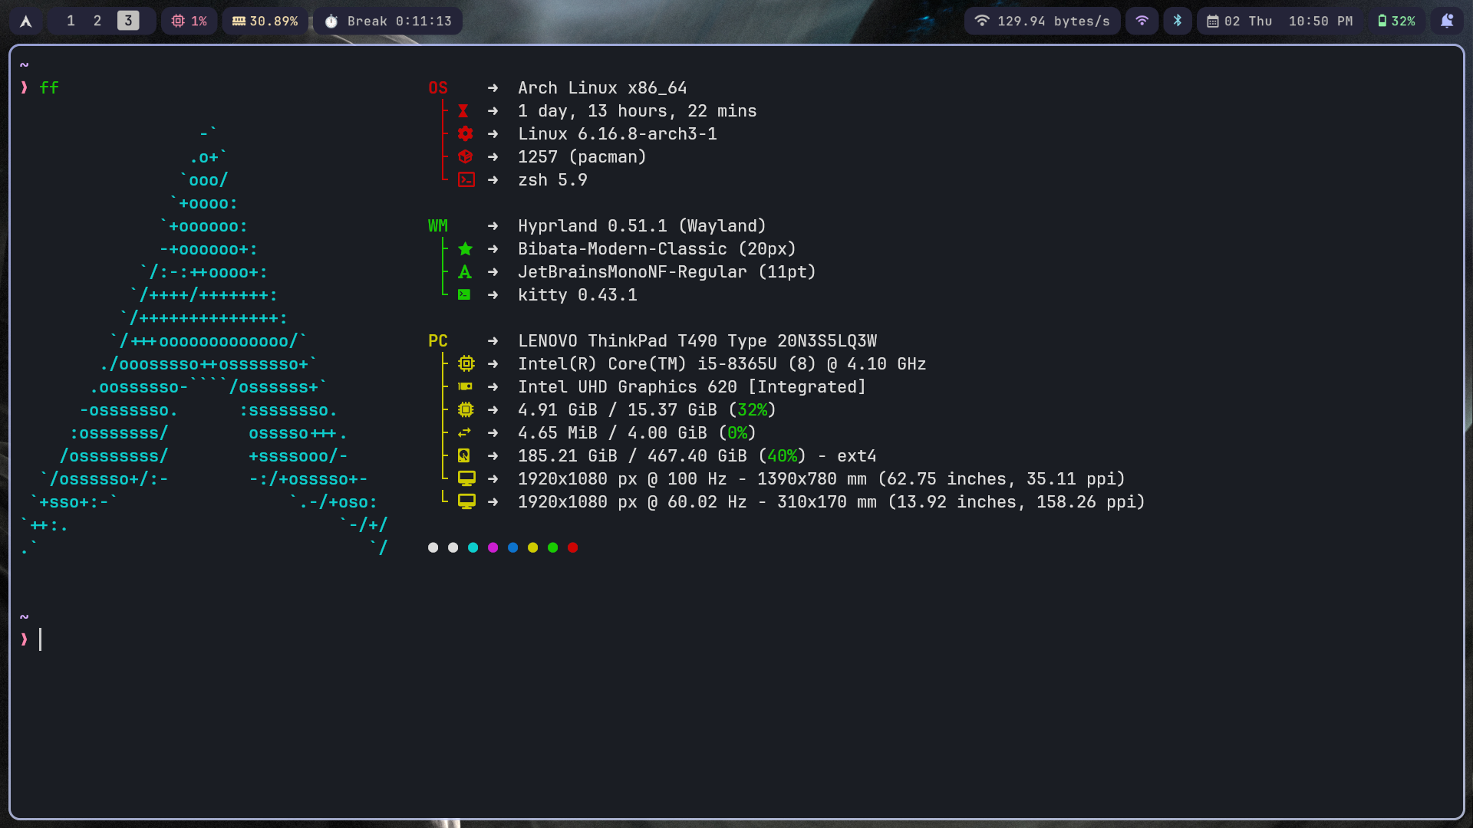Open the standalone Wi-Fi icon module
1473x828 pixels.
[x=1142, y=21]
